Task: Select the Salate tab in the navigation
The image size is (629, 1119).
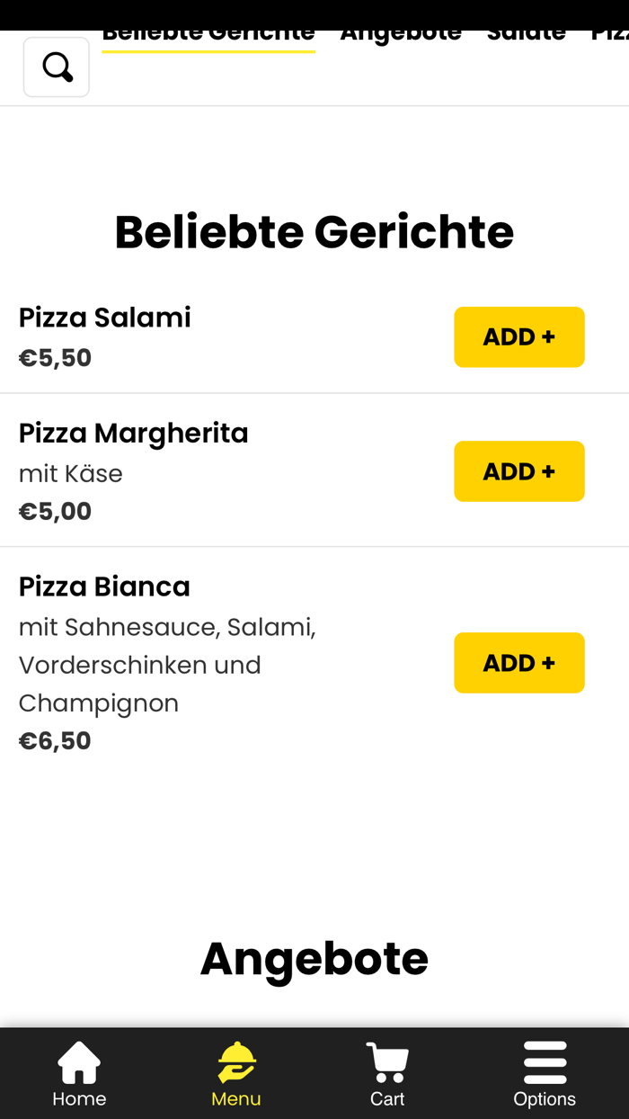Action: coord(527,30)
